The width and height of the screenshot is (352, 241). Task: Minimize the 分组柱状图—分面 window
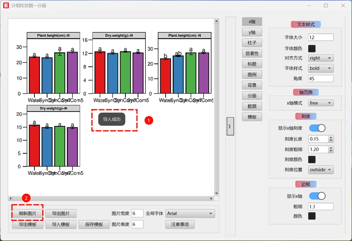(309, 5)
